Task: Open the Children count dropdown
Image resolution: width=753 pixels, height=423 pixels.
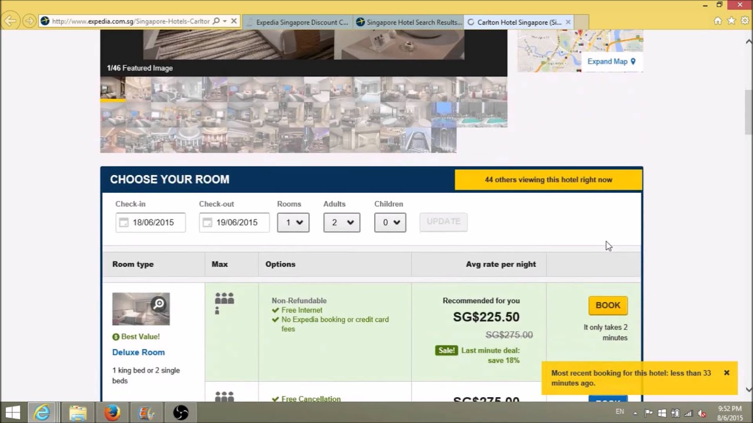Action: (390, 223)
